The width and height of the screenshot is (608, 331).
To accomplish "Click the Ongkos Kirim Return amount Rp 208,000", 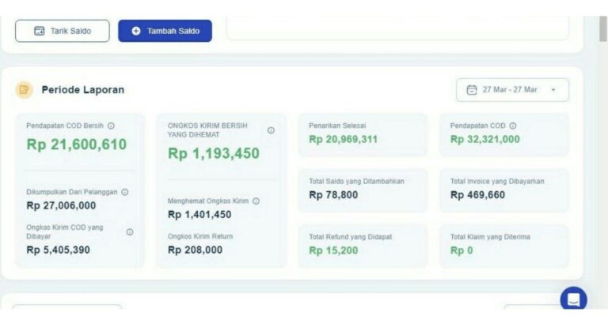I will pos(195,250).
